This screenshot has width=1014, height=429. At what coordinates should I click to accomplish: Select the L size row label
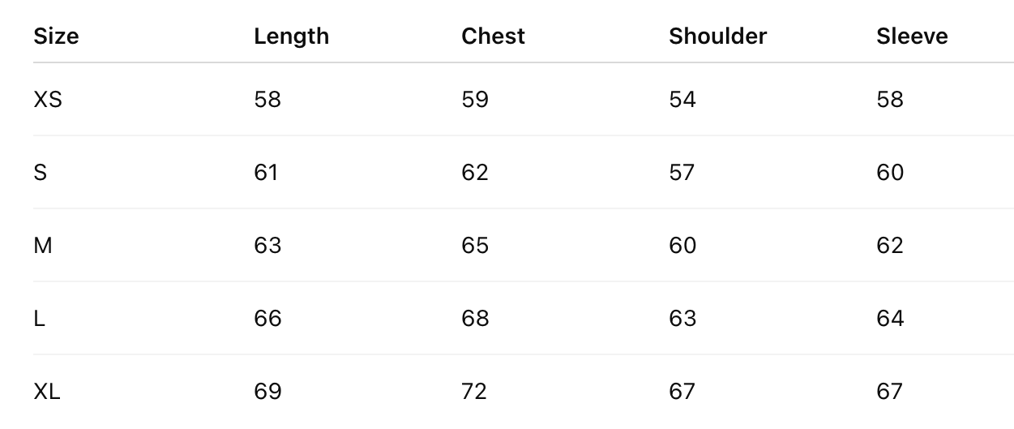(x=39, y=319)
